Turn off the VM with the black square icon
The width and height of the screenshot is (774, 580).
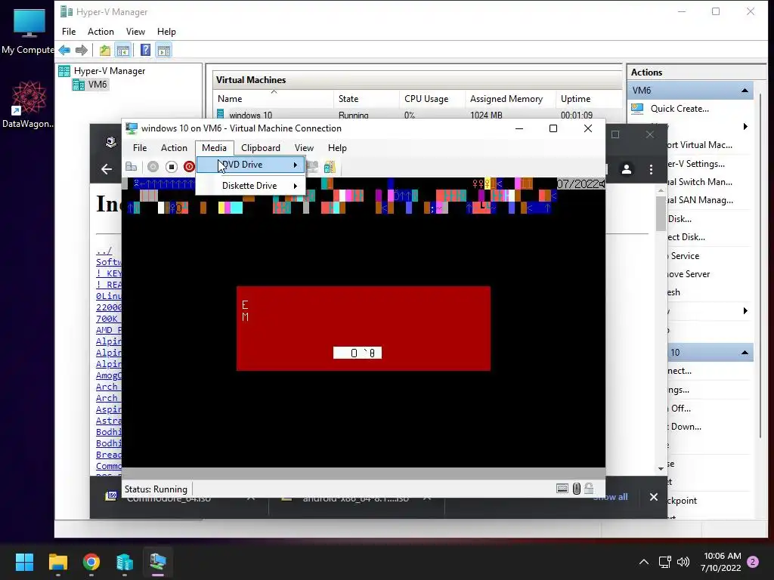pos(172,167)
